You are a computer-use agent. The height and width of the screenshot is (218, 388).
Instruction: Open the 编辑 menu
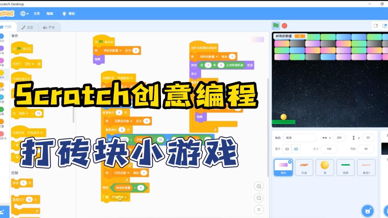pyautogui.click(x=50, y=14)
